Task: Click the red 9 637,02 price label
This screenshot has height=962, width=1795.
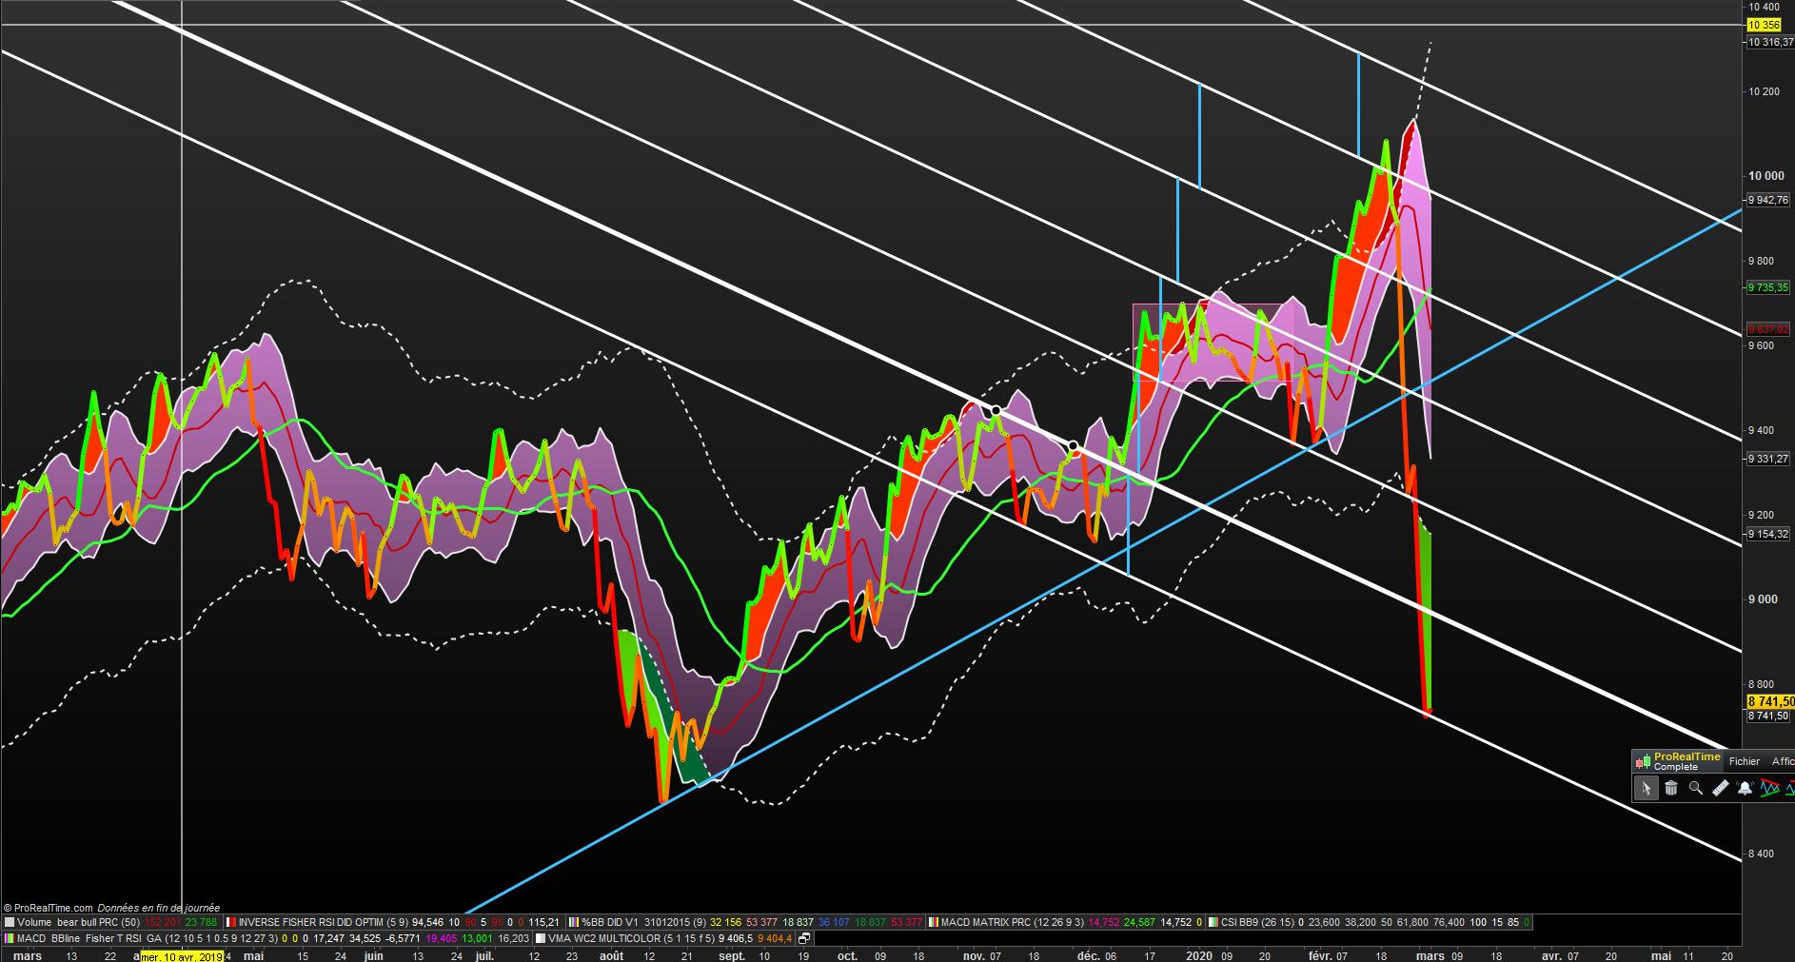Action: (1768, 329)
